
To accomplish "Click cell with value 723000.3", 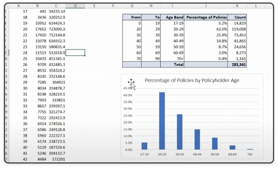I will pyautogui.click(x=57, y=29).
